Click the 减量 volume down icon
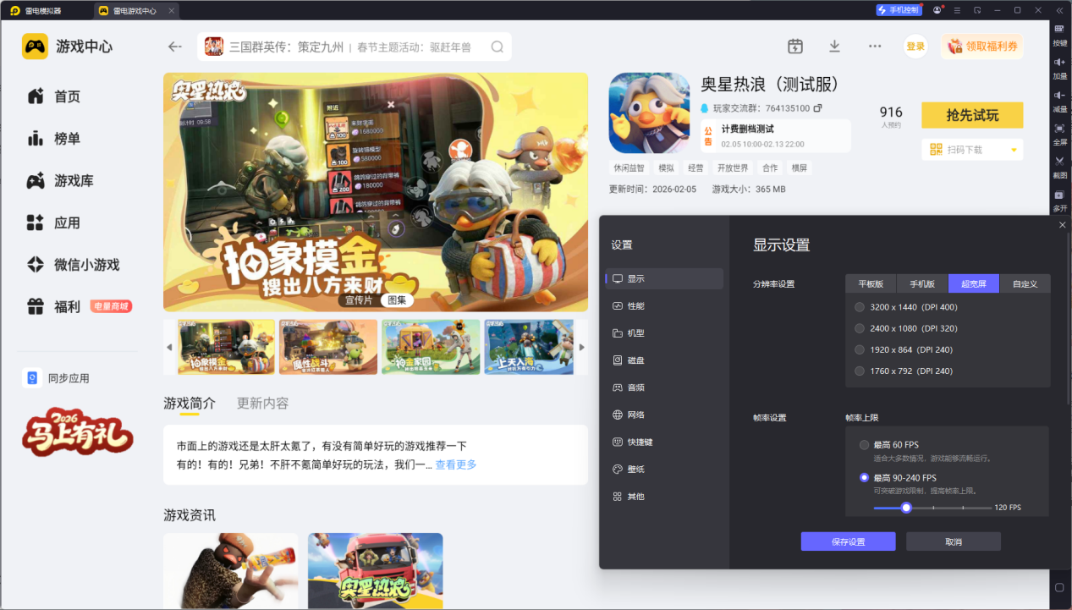Image resolution: width=1072 pixels, height=610 pixels. pyautogui.click(x=1059, y=96)
